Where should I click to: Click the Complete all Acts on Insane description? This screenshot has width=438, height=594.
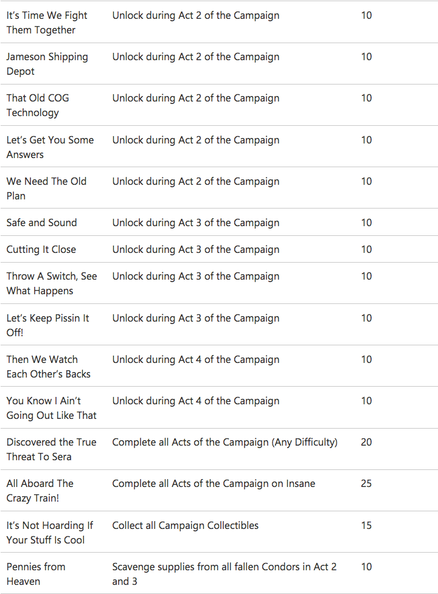214,483
